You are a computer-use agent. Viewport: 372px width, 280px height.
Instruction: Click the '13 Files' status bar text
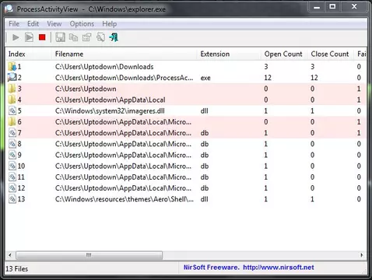click(x=16, y=269)
